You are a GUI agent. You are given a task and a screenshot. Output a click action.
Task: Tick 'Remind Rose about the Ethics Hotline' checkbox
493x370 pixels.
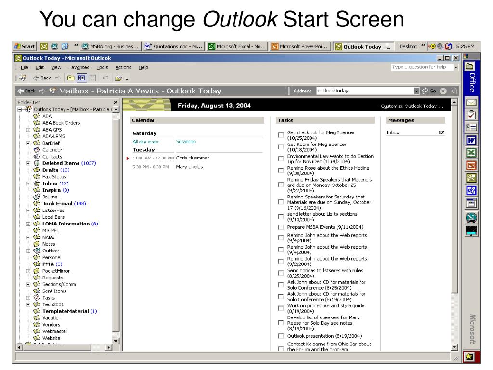click(281, 171)
